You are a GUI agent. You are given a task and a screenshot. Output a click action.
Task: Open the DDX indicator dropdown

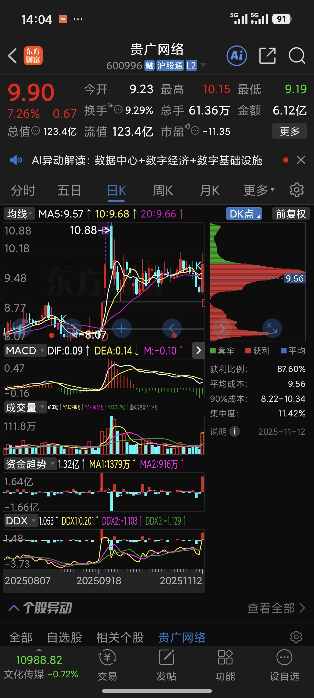[x=21, y=520]
